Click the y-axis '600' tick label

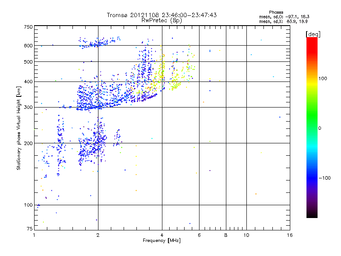point(28,46)
